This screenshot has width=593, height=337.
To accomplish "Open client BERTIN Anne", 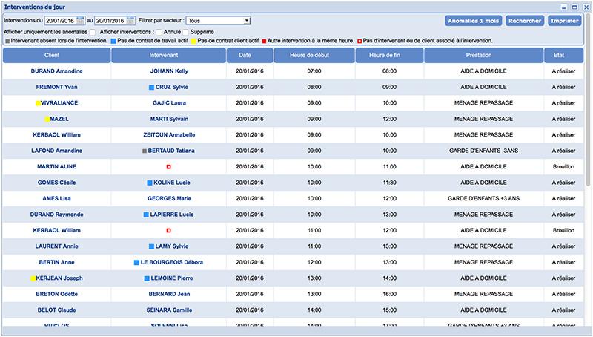I will click(x=57, y=262).
